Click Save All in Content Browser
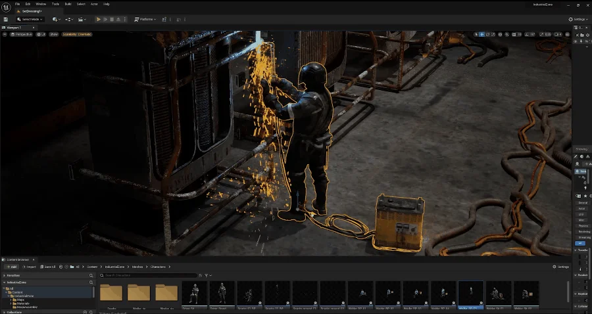 coord(47,267)
